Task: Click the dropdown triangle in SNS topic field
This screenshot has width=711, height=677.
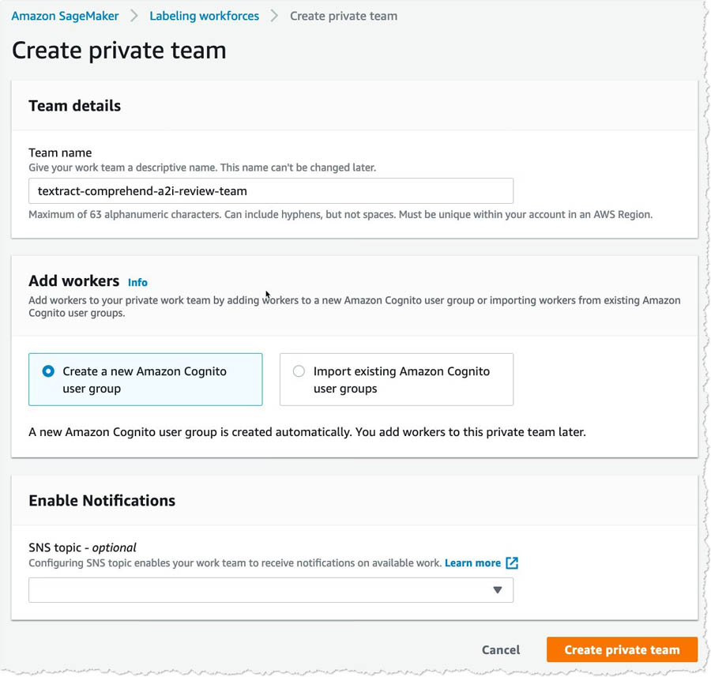Action: tap(498, 590)
